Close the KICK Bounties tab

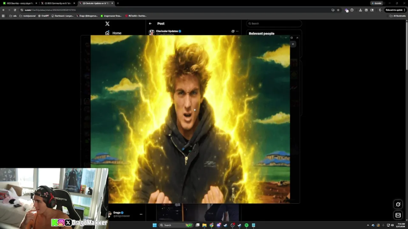click(x=36, y=3)
